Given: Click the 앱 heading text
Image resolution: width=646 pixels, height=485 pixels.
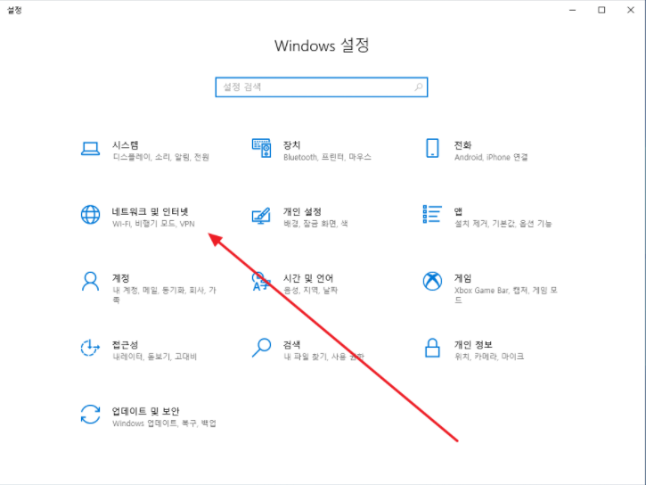Looking at the screenshot, I should [x=458, y=212].
